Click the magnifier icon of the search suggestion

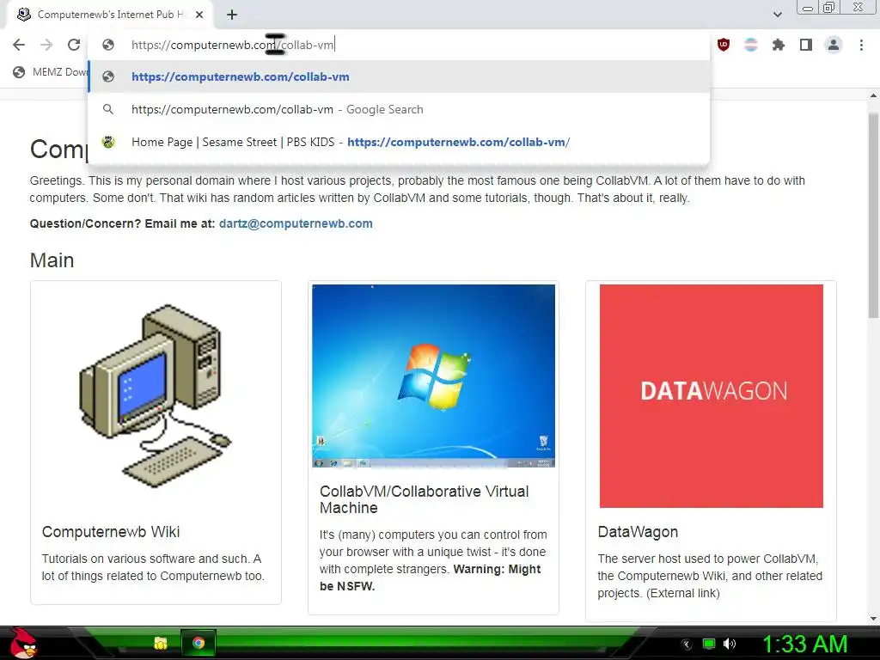point(108,109)
